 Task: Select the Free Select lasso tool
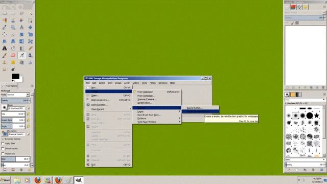pyautogui.click(x=21, y=14)
